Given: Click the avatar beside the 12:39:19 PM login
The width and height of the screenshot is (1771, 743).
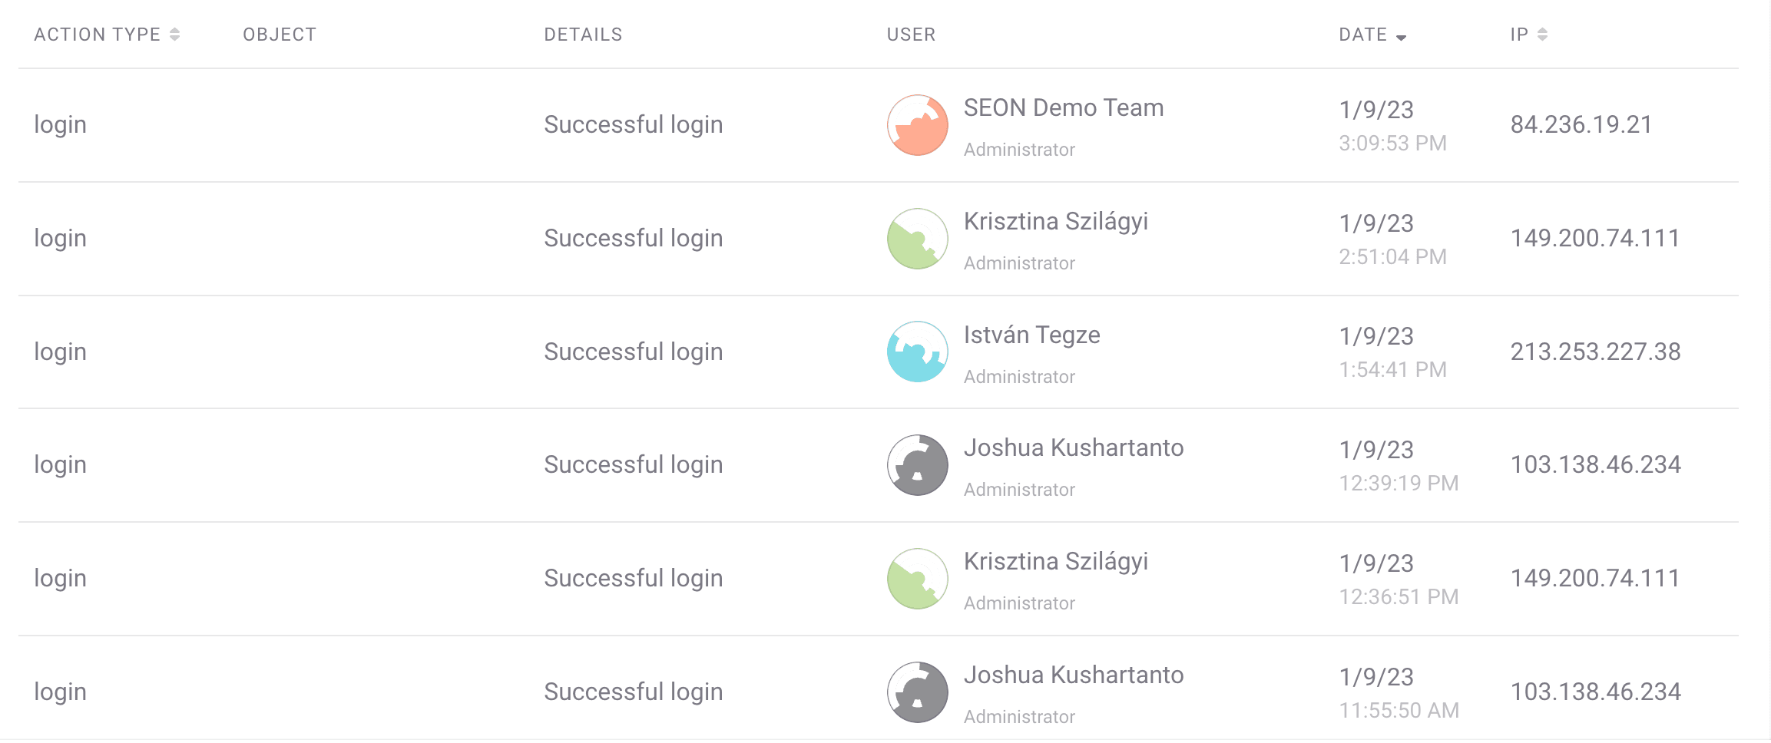Looking at the screenshot, I should point(917,465).
